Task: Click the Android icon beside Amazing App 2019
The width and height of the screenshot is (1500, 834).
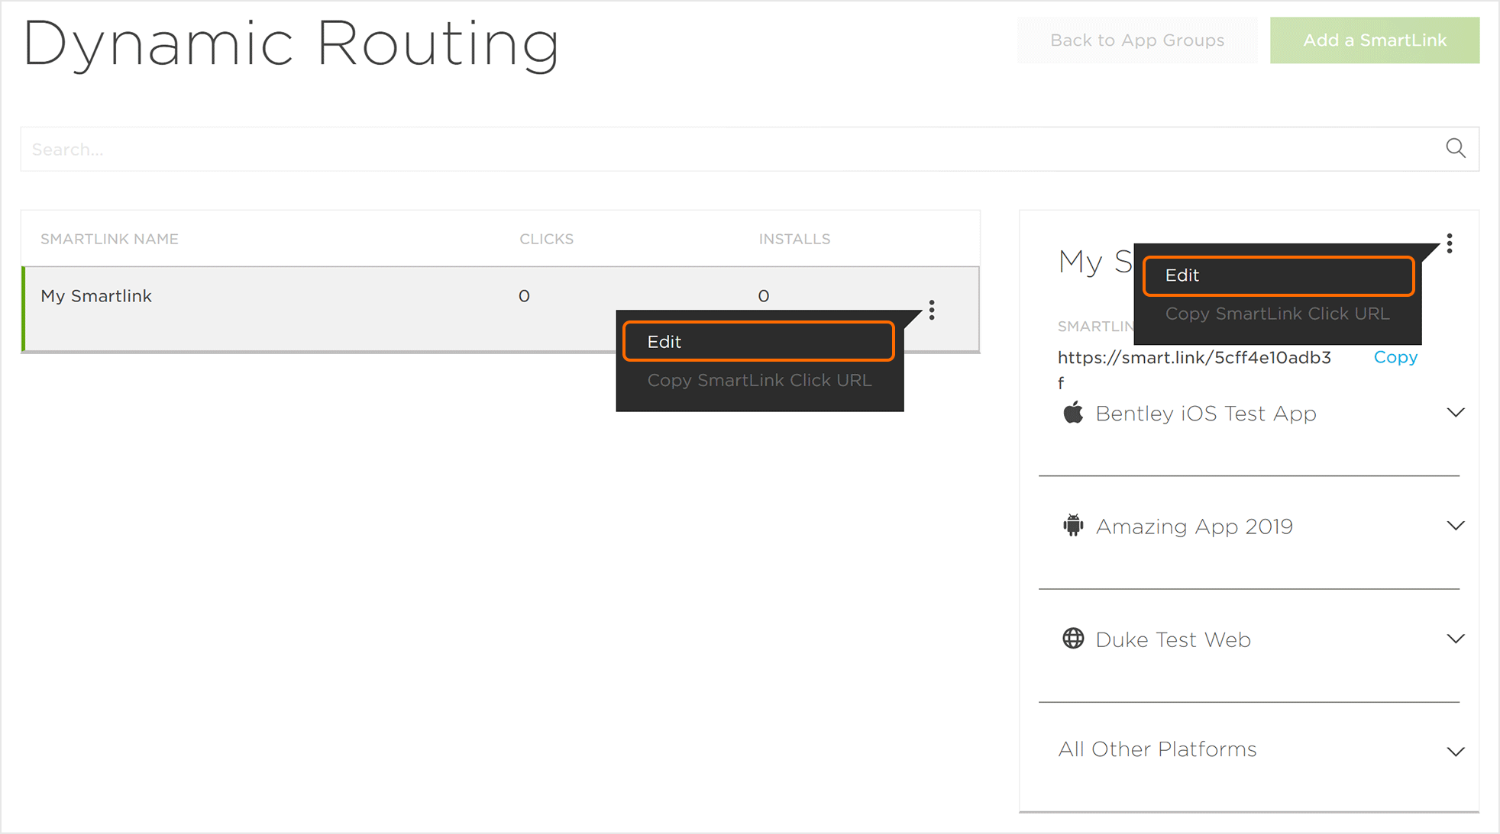Action: tap(1073, 526)
